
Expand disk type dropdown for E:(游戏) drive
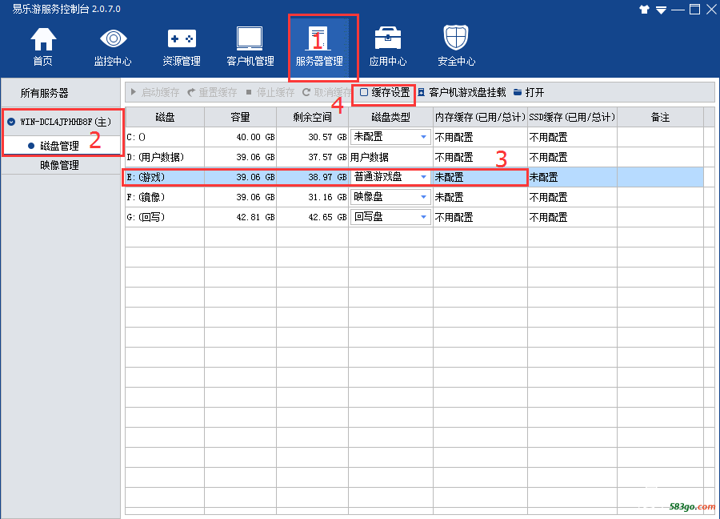423,177
